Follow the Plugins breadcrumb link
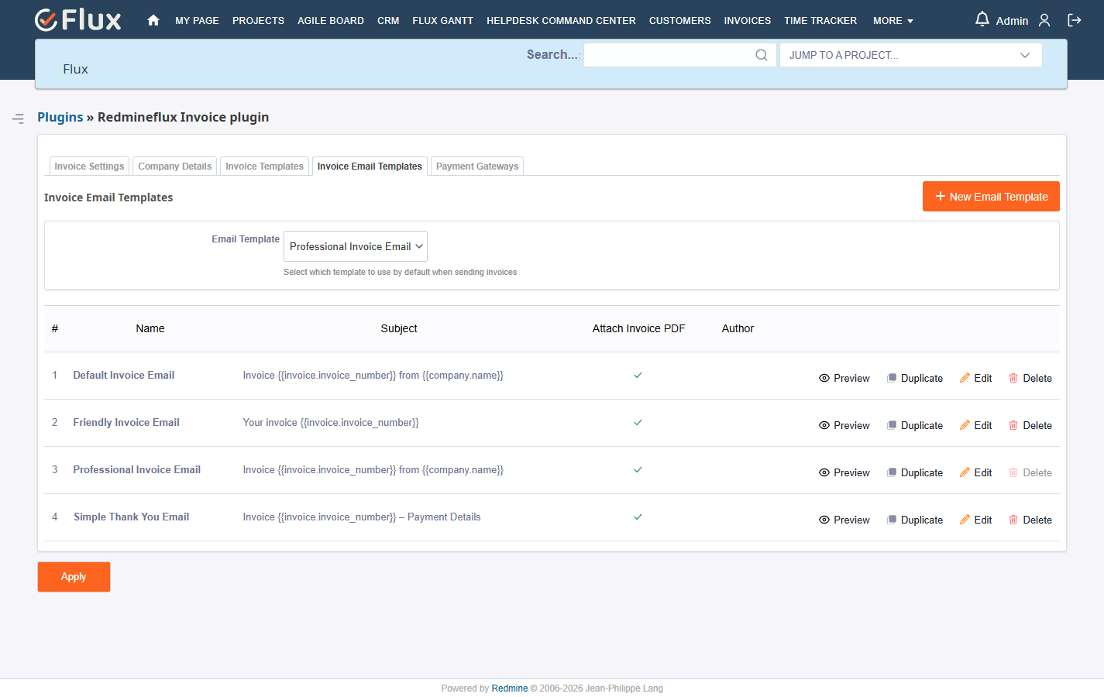The image size is (1104, 697). [x=60, y=117]
